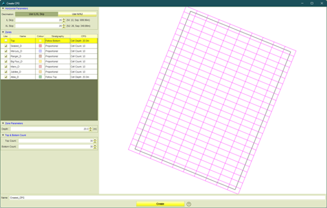The height and width of the screenshot is (208, 327).
Task: Click into the Top Count field
Action: pos(56,141)
